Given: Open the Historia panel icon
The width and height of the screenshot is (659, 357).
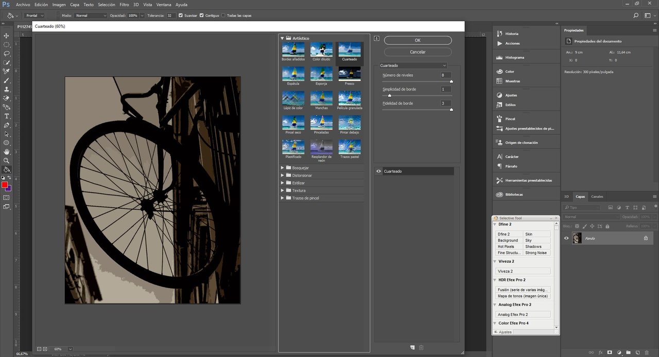Looking at the screenshot, I should pos(499,33).
